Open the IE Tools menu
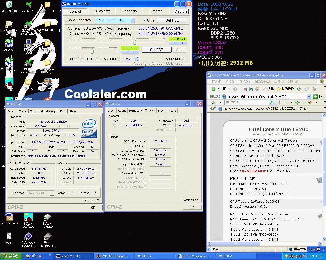The height and width of the screenshot is (260, 326). click(279, 82)
